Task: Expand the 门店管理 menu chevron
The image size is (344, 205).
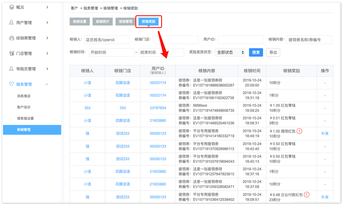Action: tap(47, 53)
